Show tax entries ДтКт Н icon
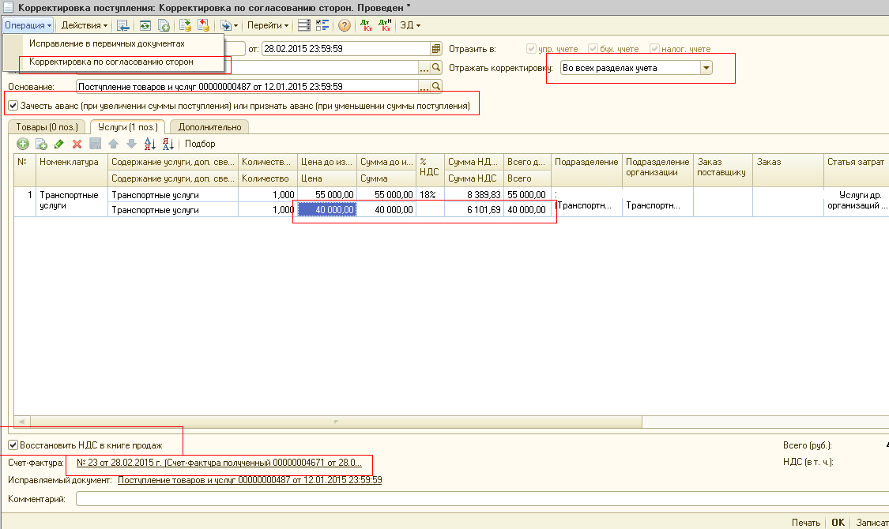The image size is (889, 529). point(385,25)
